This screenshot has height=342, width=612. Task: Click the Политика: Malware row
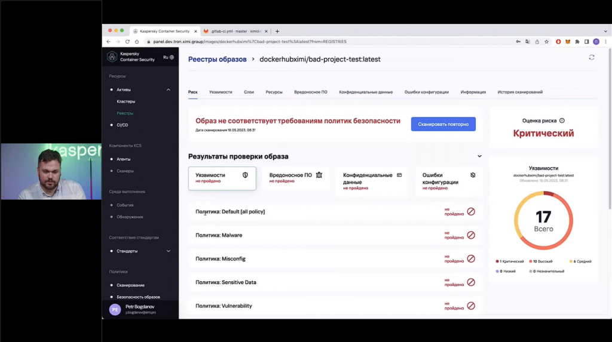(x=335, y=235)
